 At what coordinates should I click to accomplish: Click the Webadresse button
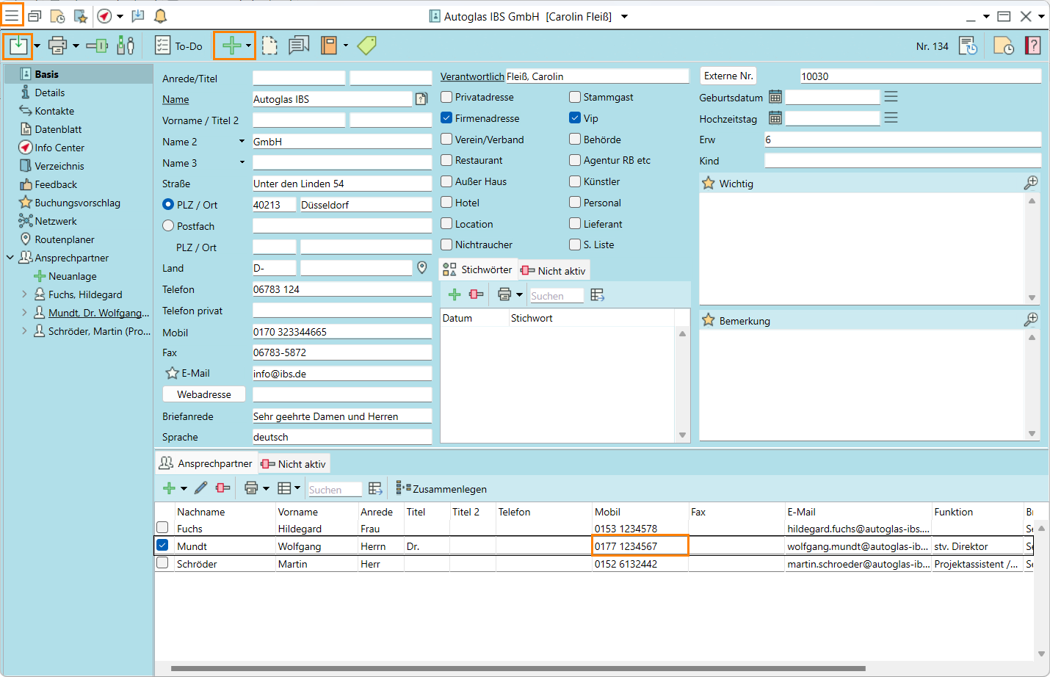coord(204,394)
